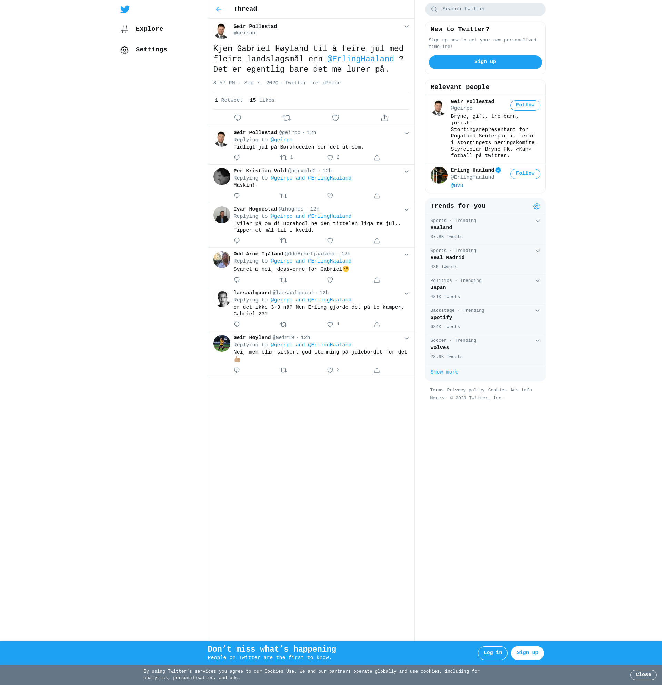Reply to Per Kristian Vold's 'Maskin!' tweet
Screen dimensions: 662x685
tap(237, 196)
